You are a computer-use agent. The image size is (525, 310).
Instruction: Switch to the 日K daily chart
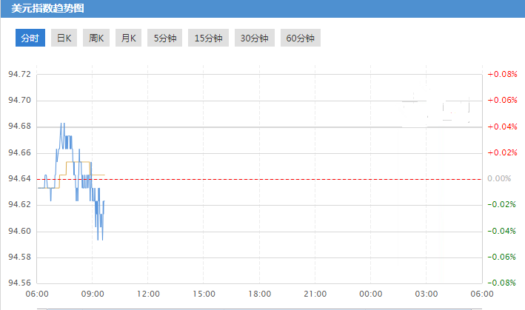click(x=64, y=38)
